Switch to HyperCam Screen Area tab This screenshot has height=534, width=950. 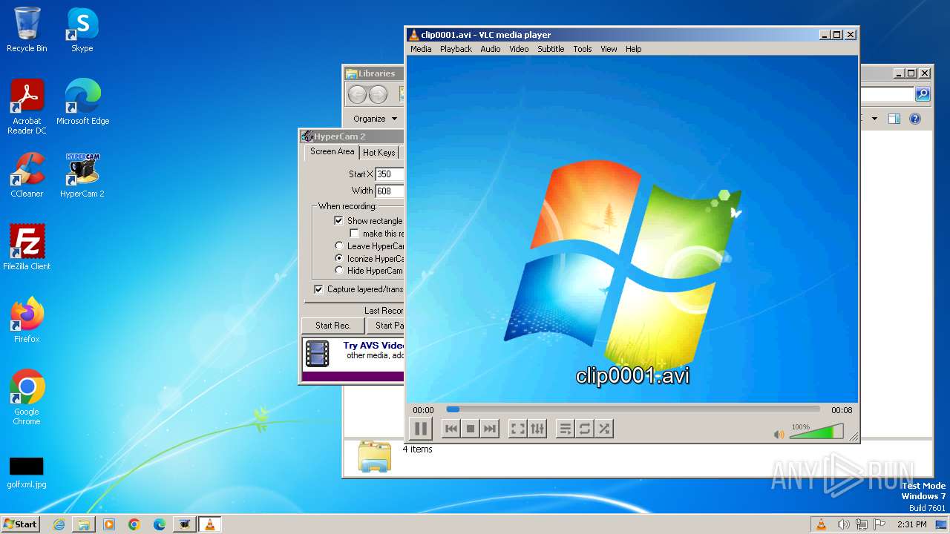click(332, 151)
